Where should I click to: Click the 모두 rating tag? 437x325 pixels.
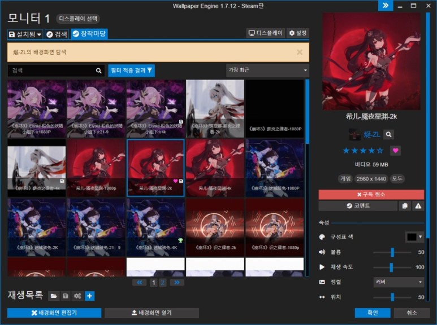tap(397, 179)
